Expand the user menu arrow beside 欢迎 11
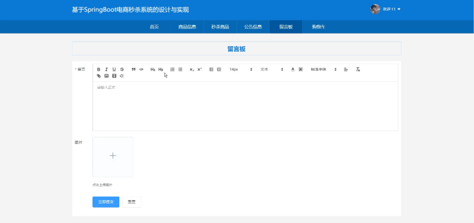 coord(399,9)
